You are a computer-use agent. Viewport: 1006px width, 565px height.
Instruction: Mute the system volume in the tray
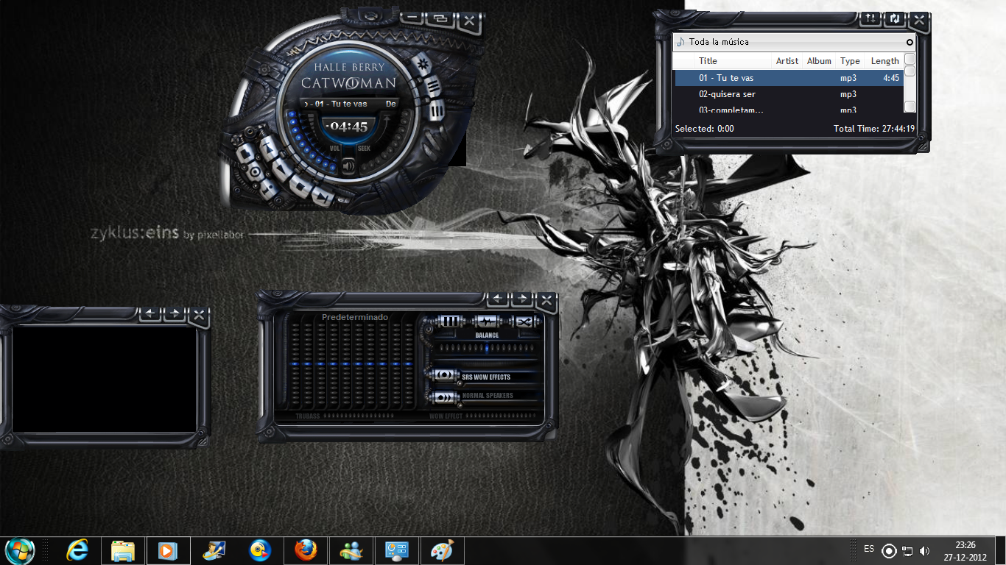point(925,550)
